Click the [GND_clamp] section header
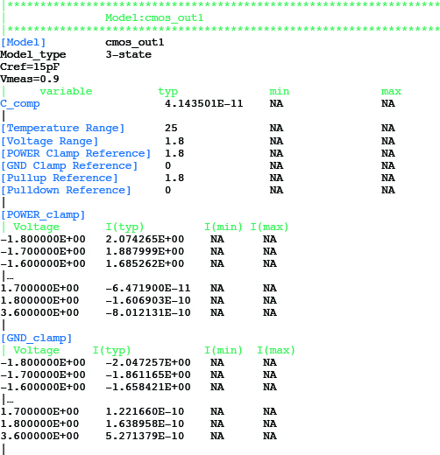This screenshot has height=455, width=440. pyautogui.click(x=36, y=339)
